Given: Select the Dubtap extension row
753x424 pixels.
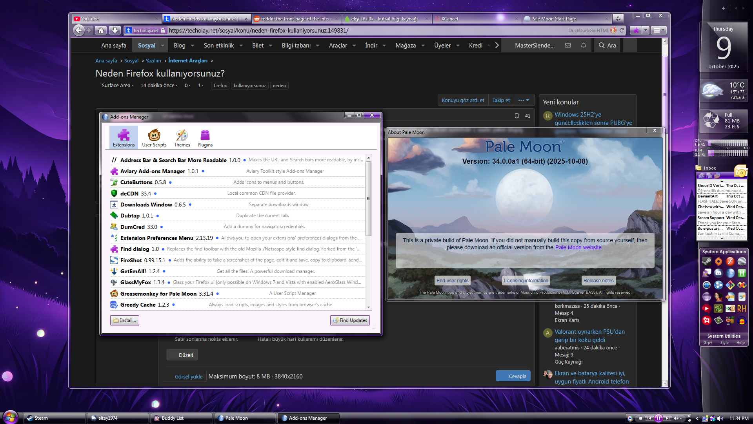Looking at the screenshot, I should pyautogui.click(x=238, y=216).
